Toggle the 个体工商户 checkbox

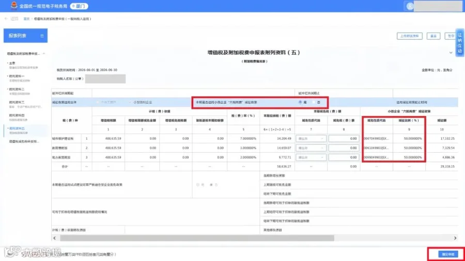coord(98,102)
